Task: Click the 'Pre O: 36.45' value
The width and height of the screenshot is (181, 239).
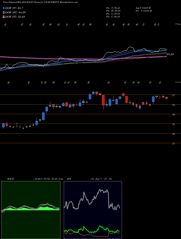Action: [x=113, y=8]
